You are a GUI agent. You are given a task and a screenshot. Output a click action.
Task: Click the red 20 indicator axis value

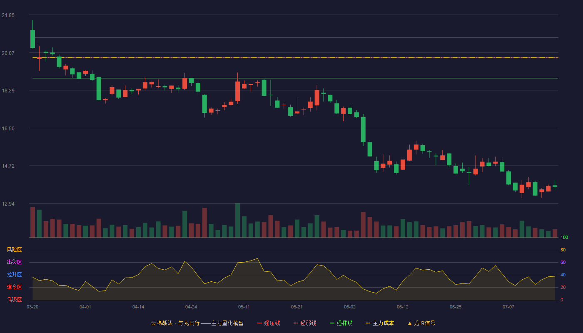pyautogui.click(x=563, y=287)
